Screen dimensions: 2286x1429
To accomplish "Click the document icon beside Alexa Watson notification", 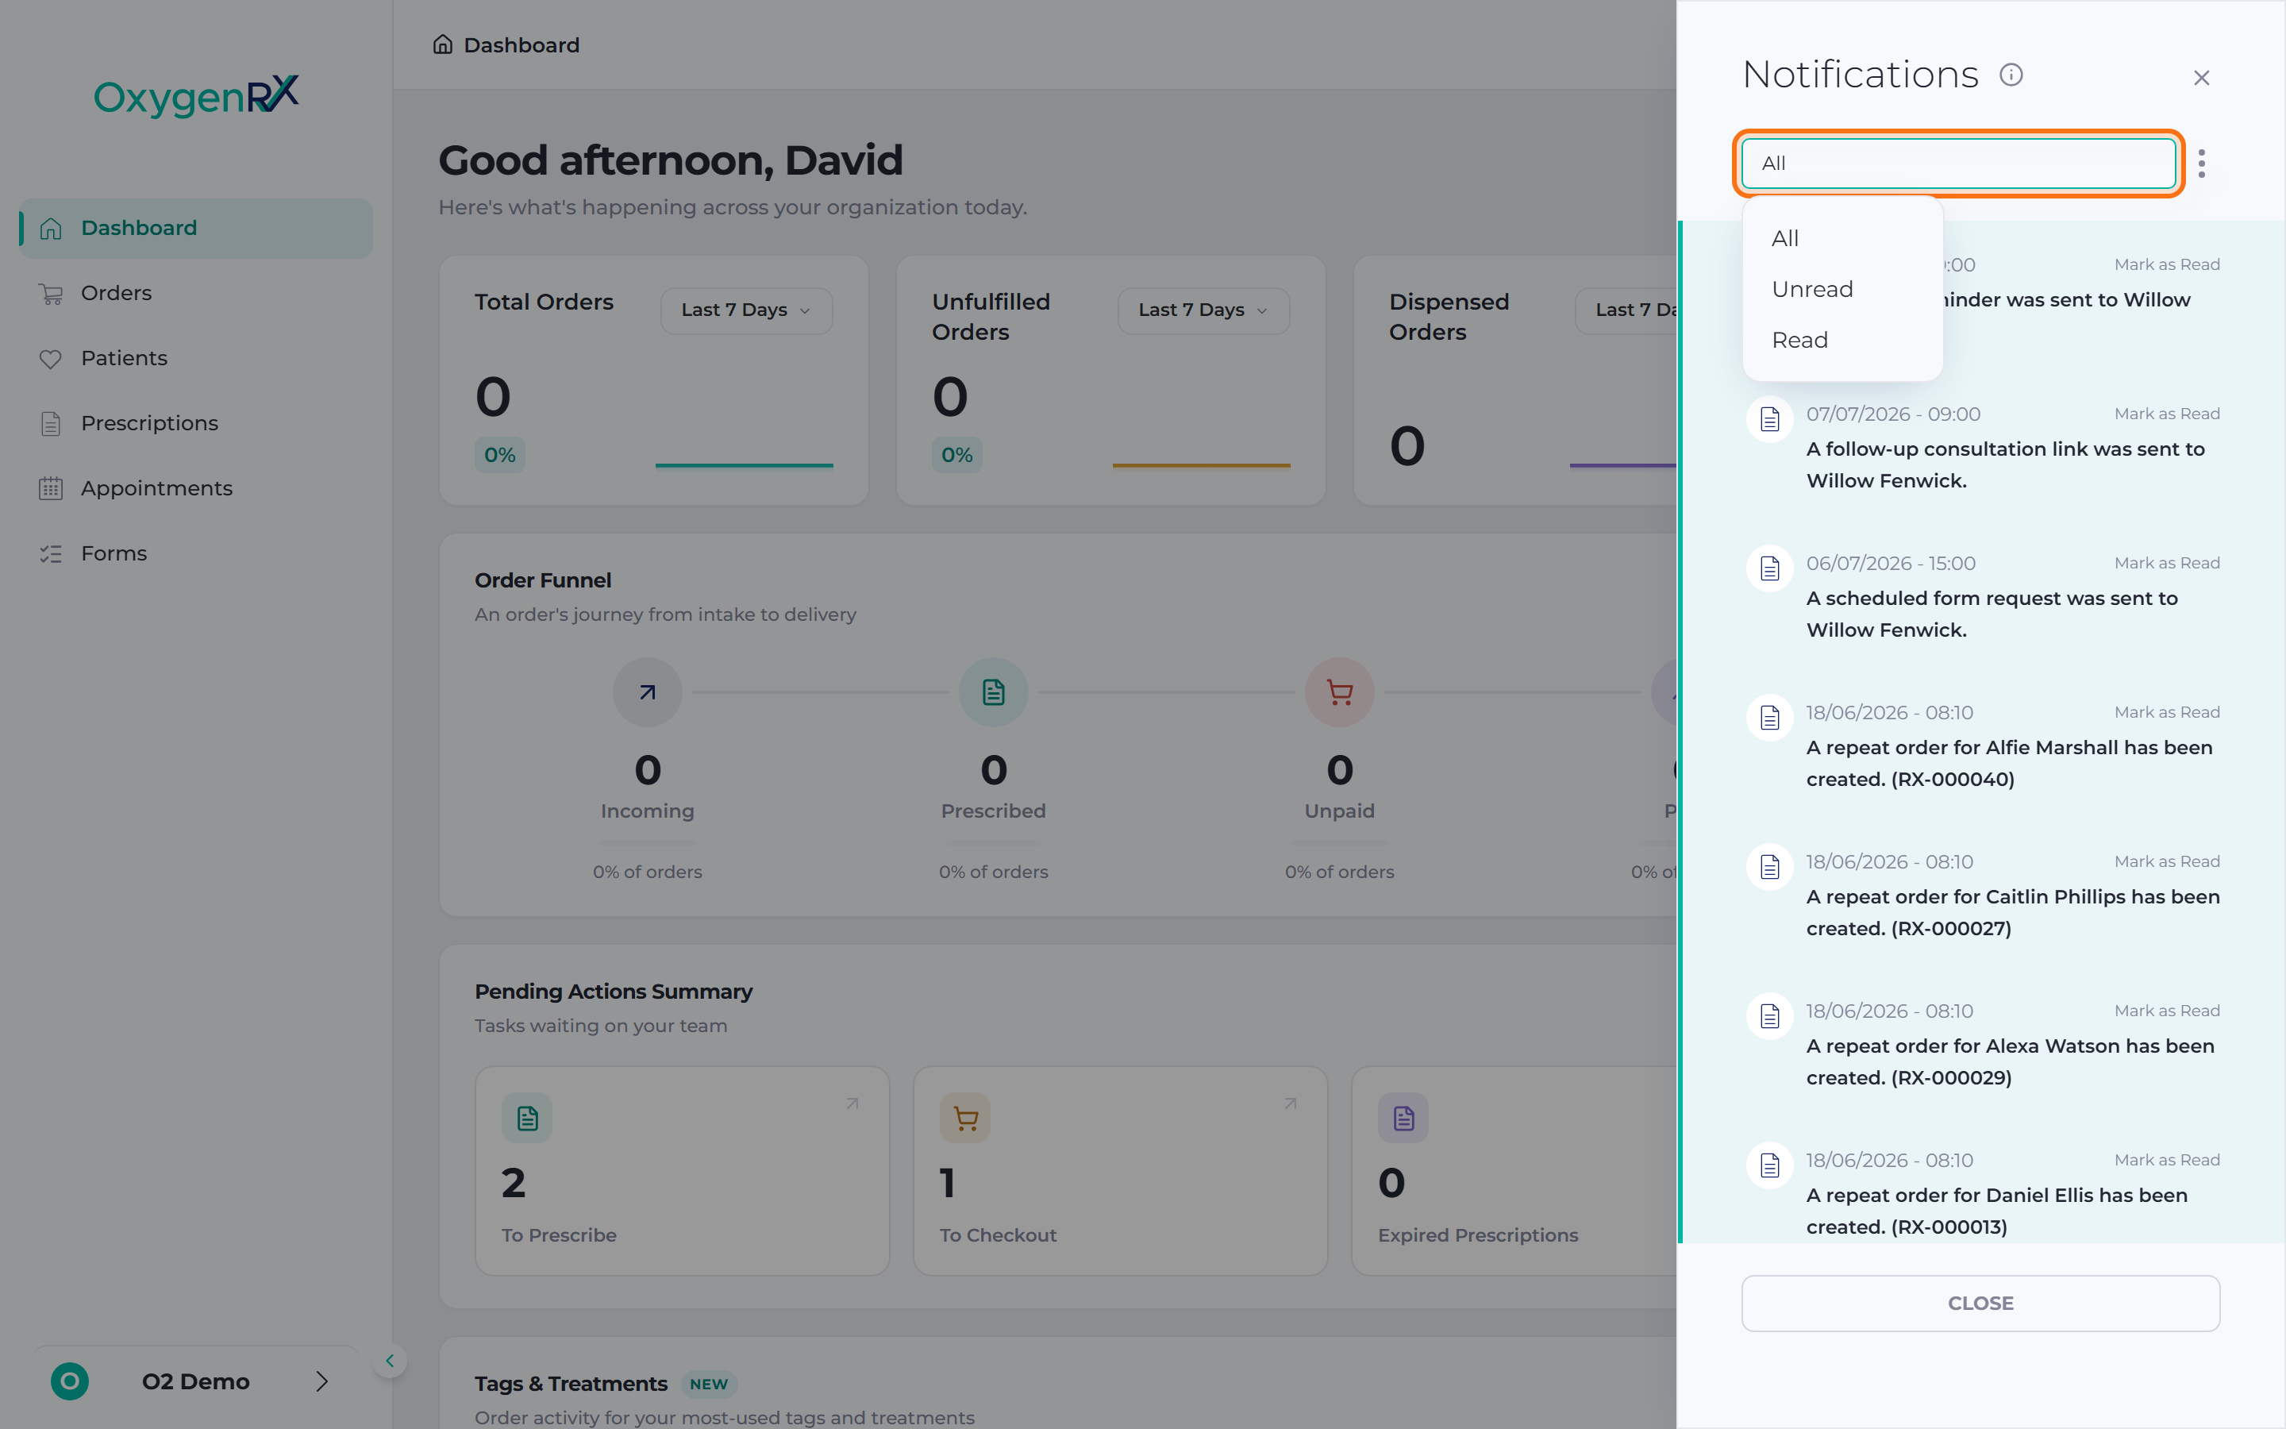I will pos(1769,1016).
